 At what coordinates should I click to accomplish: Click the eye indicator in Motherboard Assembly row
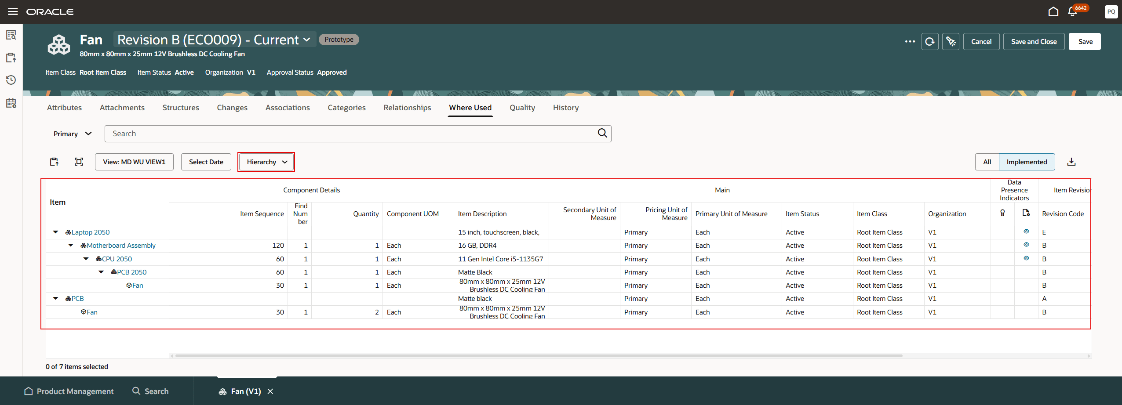(x=1026, y=245)
